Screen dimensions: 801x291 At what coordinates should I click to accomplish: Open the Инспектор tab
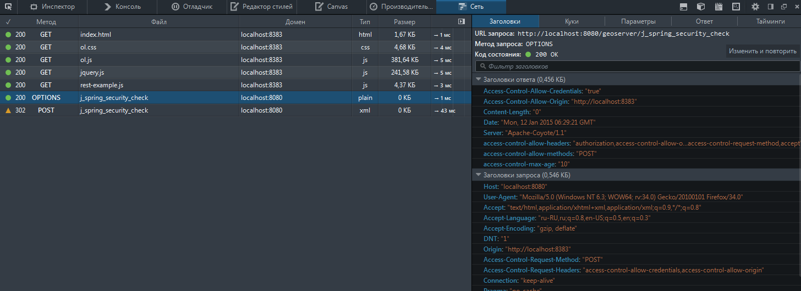[52, 7]
